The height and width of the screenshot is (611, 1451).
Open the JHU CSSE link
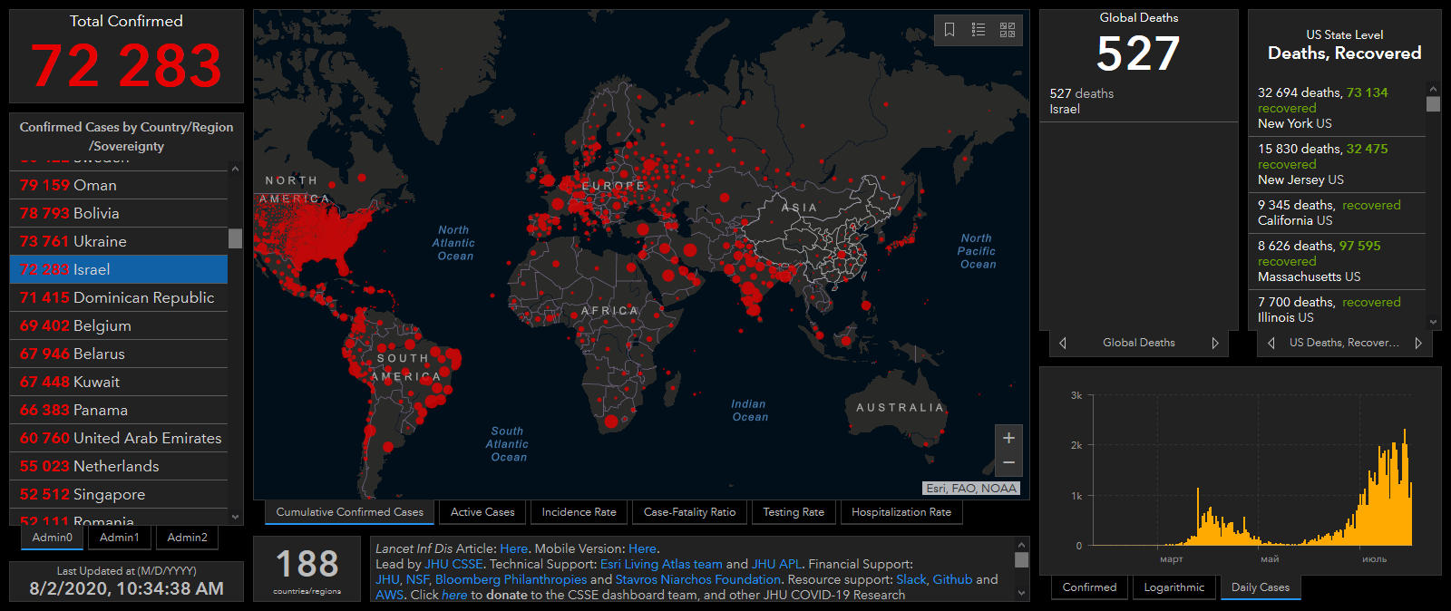(453, 564)
